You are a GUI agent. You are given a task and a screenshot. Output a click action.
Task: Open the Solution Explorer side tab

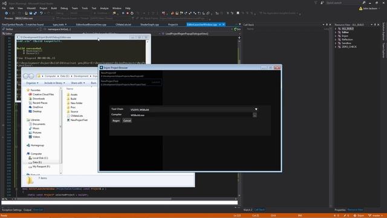[383, 31]
